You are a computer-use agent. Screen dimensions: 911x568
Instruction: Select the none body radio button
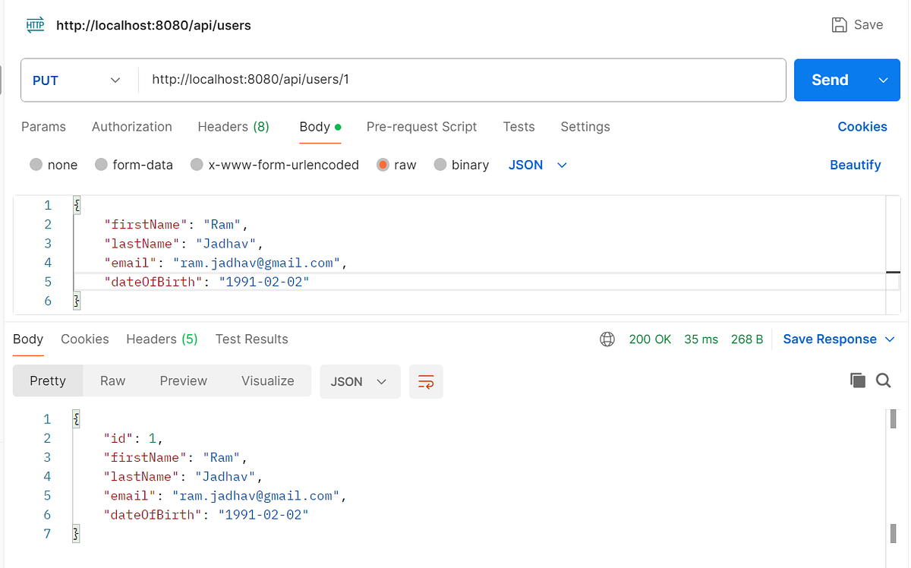[36, 165]
